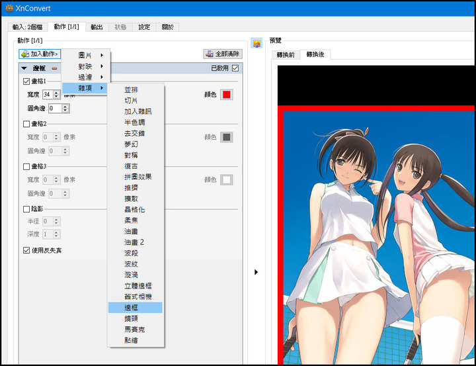Choose 油畫 2 from the menu
476x366 pixels.
pos(136,242)
